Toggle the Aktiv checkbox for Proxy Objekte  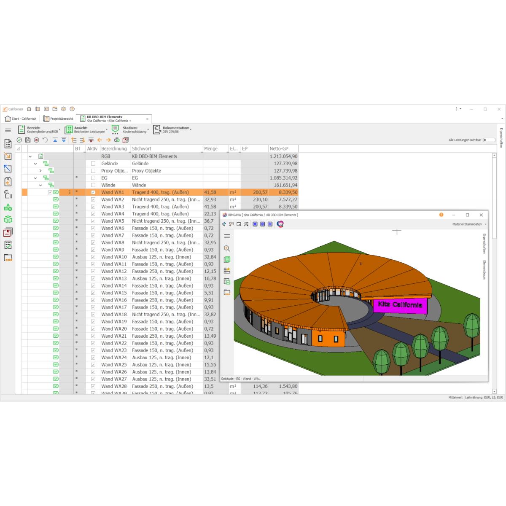[x=93, y=171]
